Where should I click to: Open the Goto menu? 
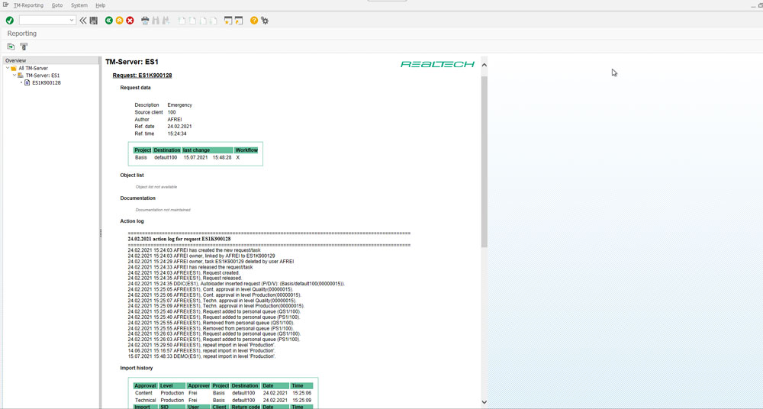[x=57, y=5]
